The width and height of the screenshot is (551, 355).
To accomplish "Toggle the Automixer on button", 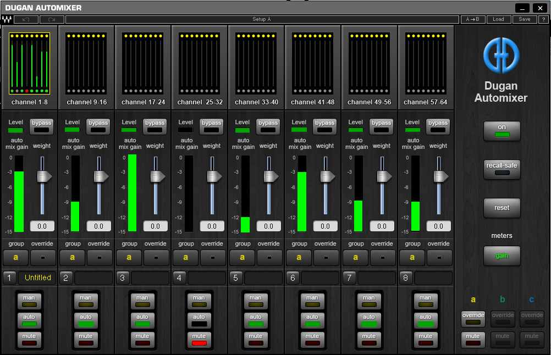I will [502, 131].
